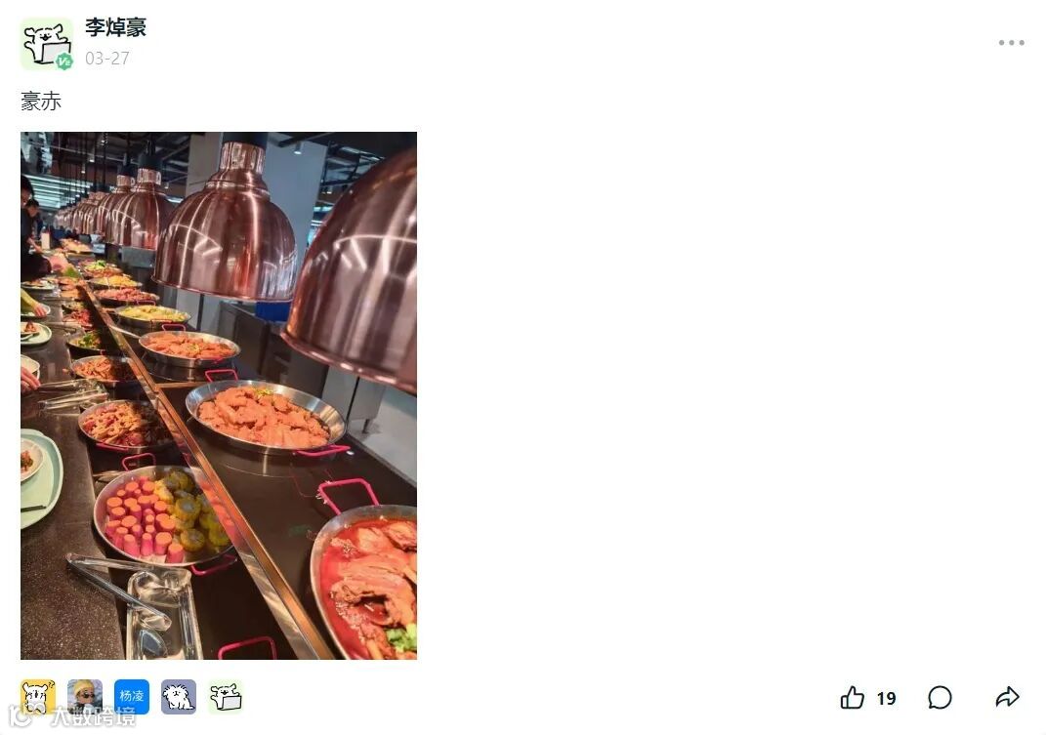Click the like count 19
This screenshot has height=735, width=1046.
(886, 698)
